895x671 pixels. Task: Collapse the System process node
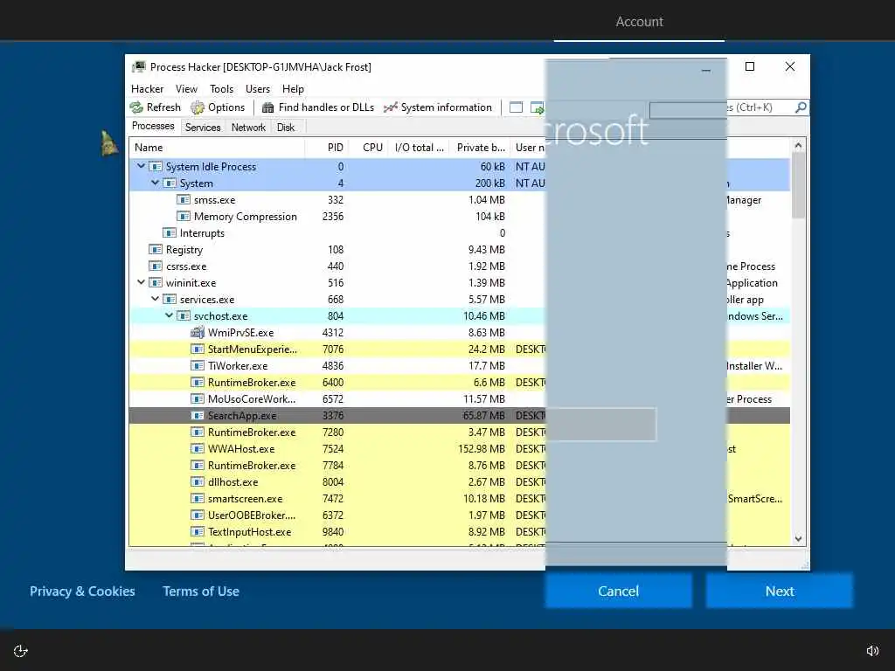click(x=155, y=183)
